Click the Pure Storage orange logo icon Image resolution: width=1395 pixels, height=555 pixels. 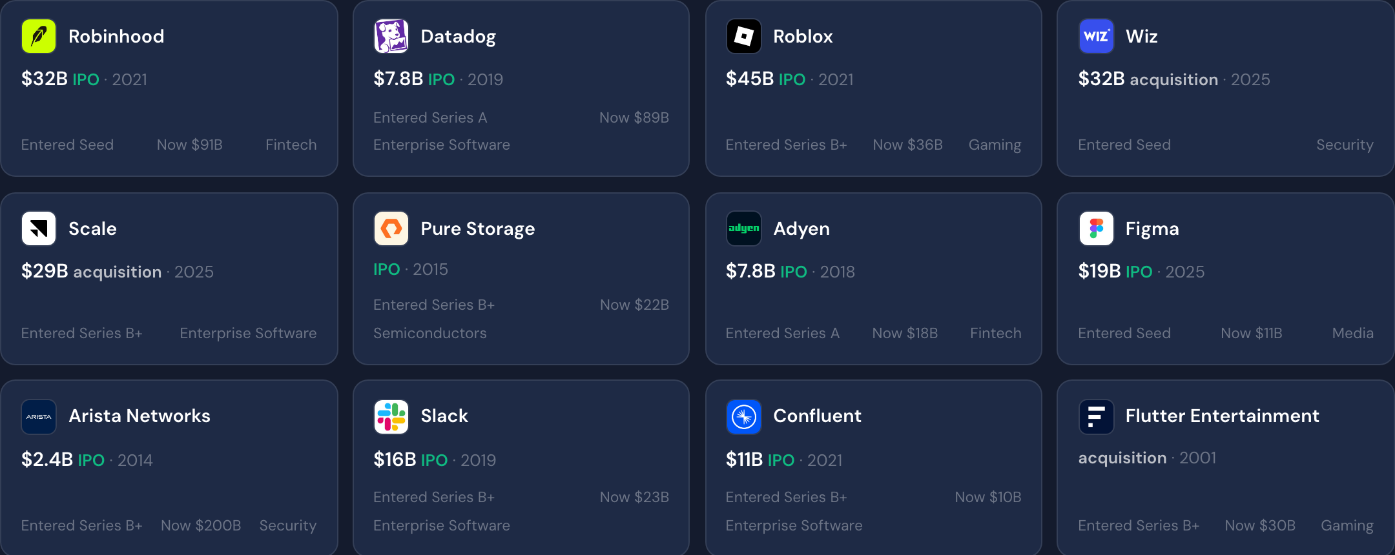(391, 228)
